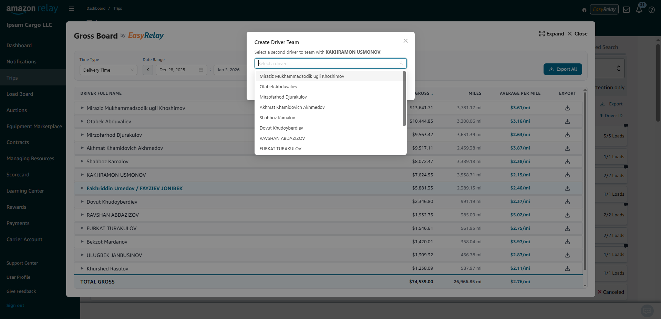
Task: Expand the Gross Board panel
Action: point(551,34)
